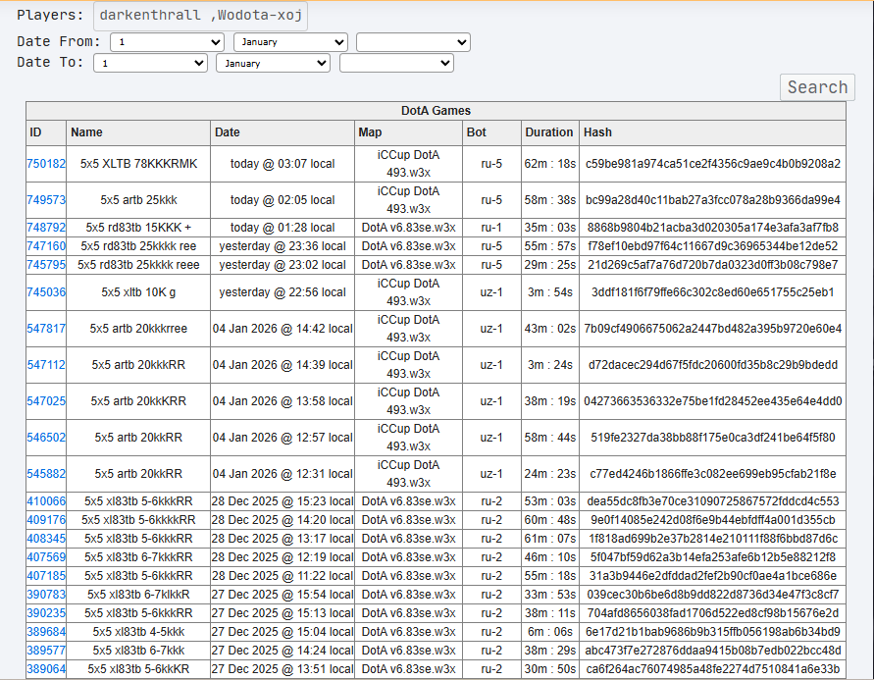Open the Date To day dropdown

tap(150, 63)
